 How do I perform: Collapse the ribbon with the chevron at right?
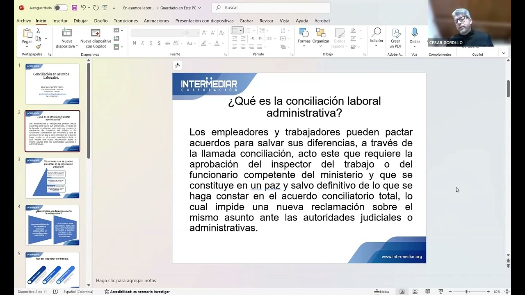[x=504, y=53]
